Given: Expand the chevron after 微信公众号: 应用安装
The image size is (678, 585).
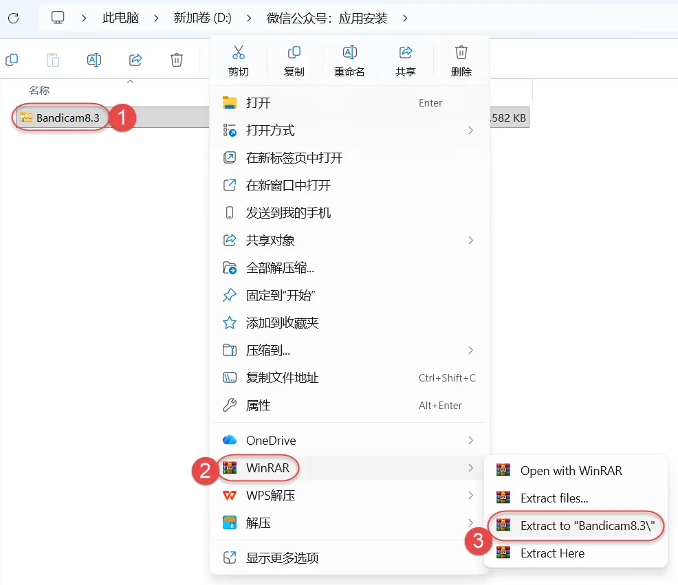Looking at the screenshot, I should tap(405, 18).
